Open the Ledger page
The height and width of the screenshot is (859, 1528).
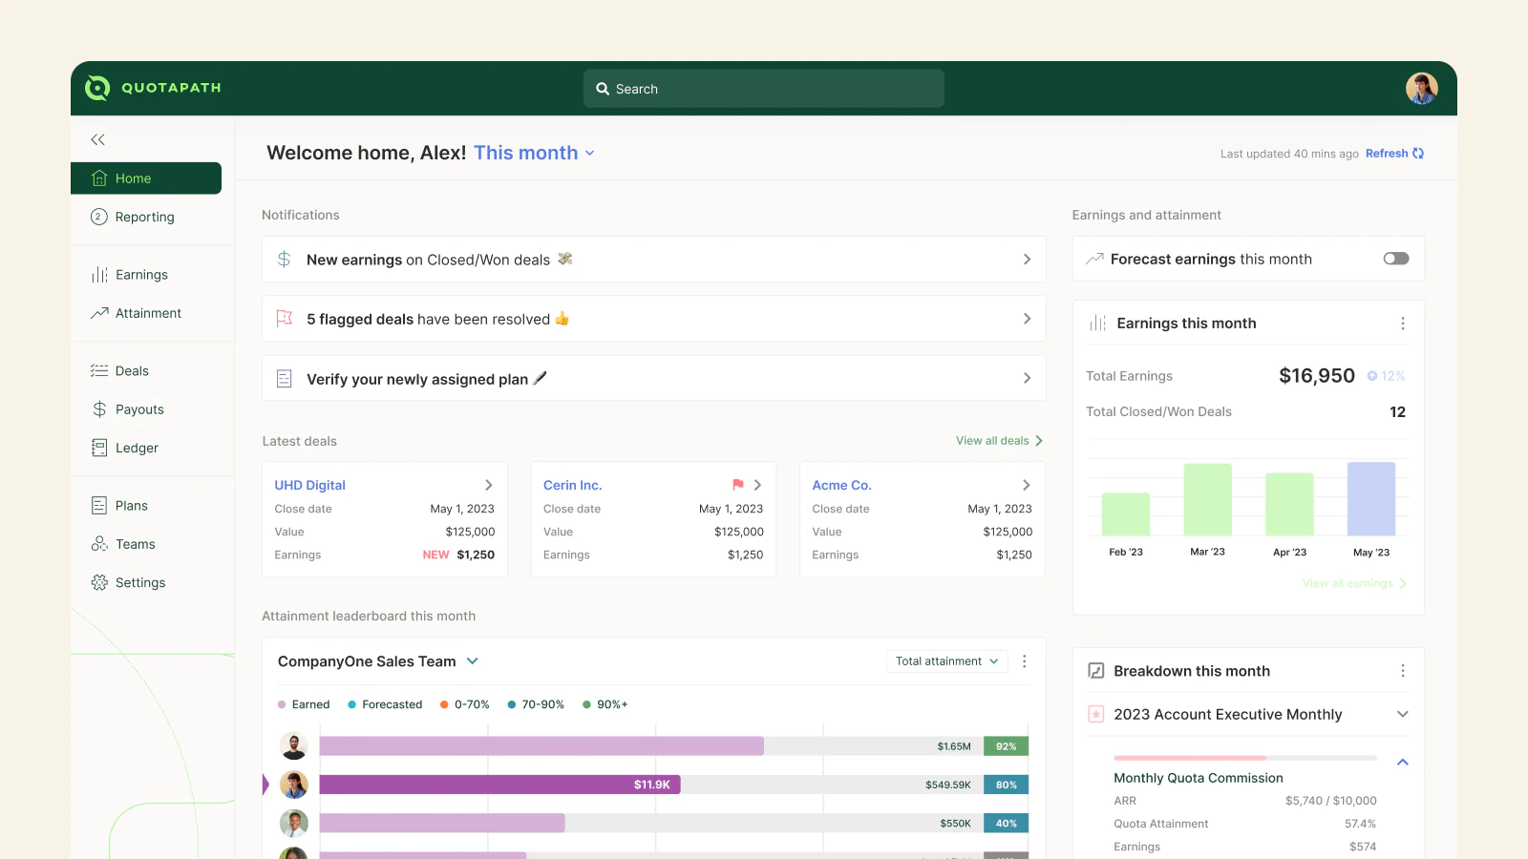pos(135,448)
